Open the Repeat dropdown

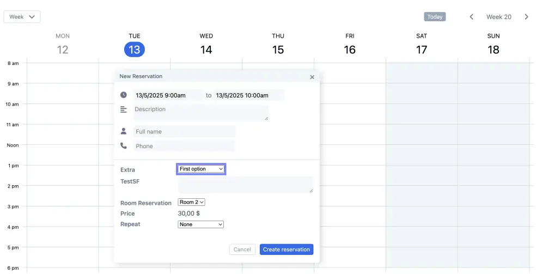200,224
